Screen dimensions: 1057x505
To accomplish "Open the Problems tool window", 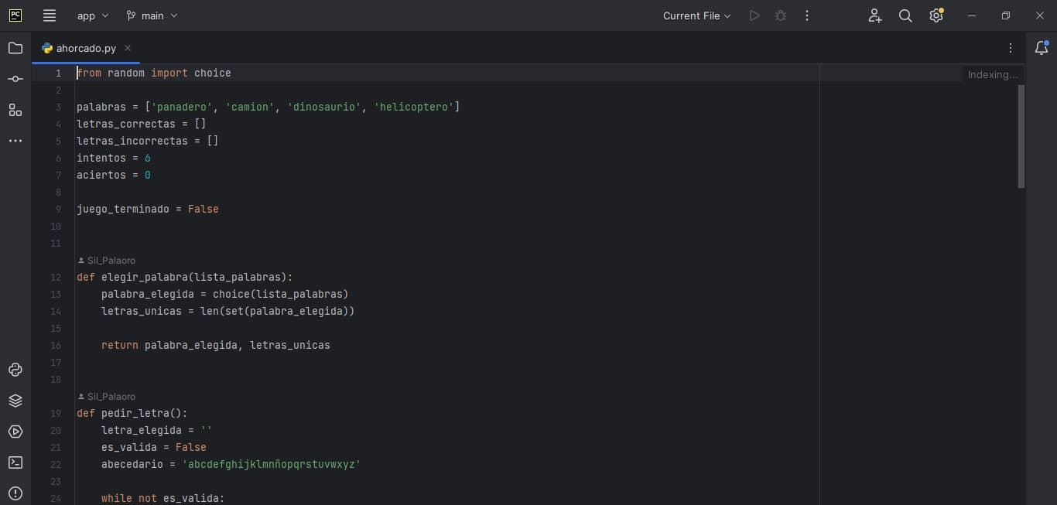I will pos(15,493).
